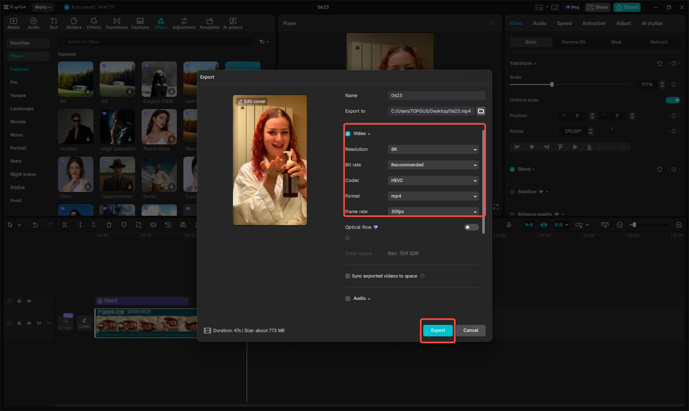Open the Templates panel

click(x=209, y=23)
